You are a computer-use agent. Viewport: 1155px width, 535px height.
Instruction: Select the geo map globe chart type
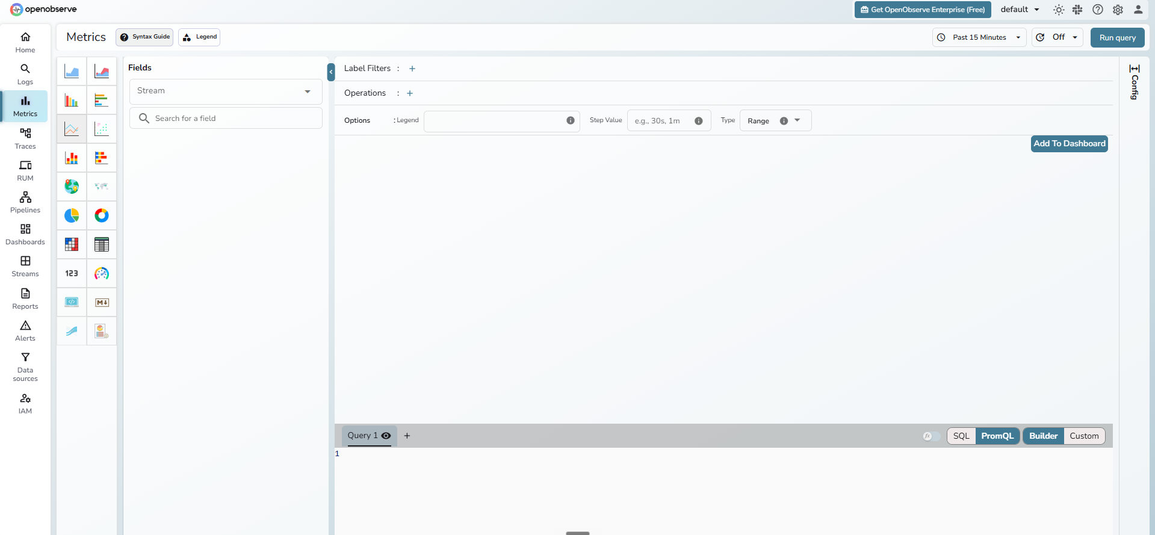tap(72, 187)
